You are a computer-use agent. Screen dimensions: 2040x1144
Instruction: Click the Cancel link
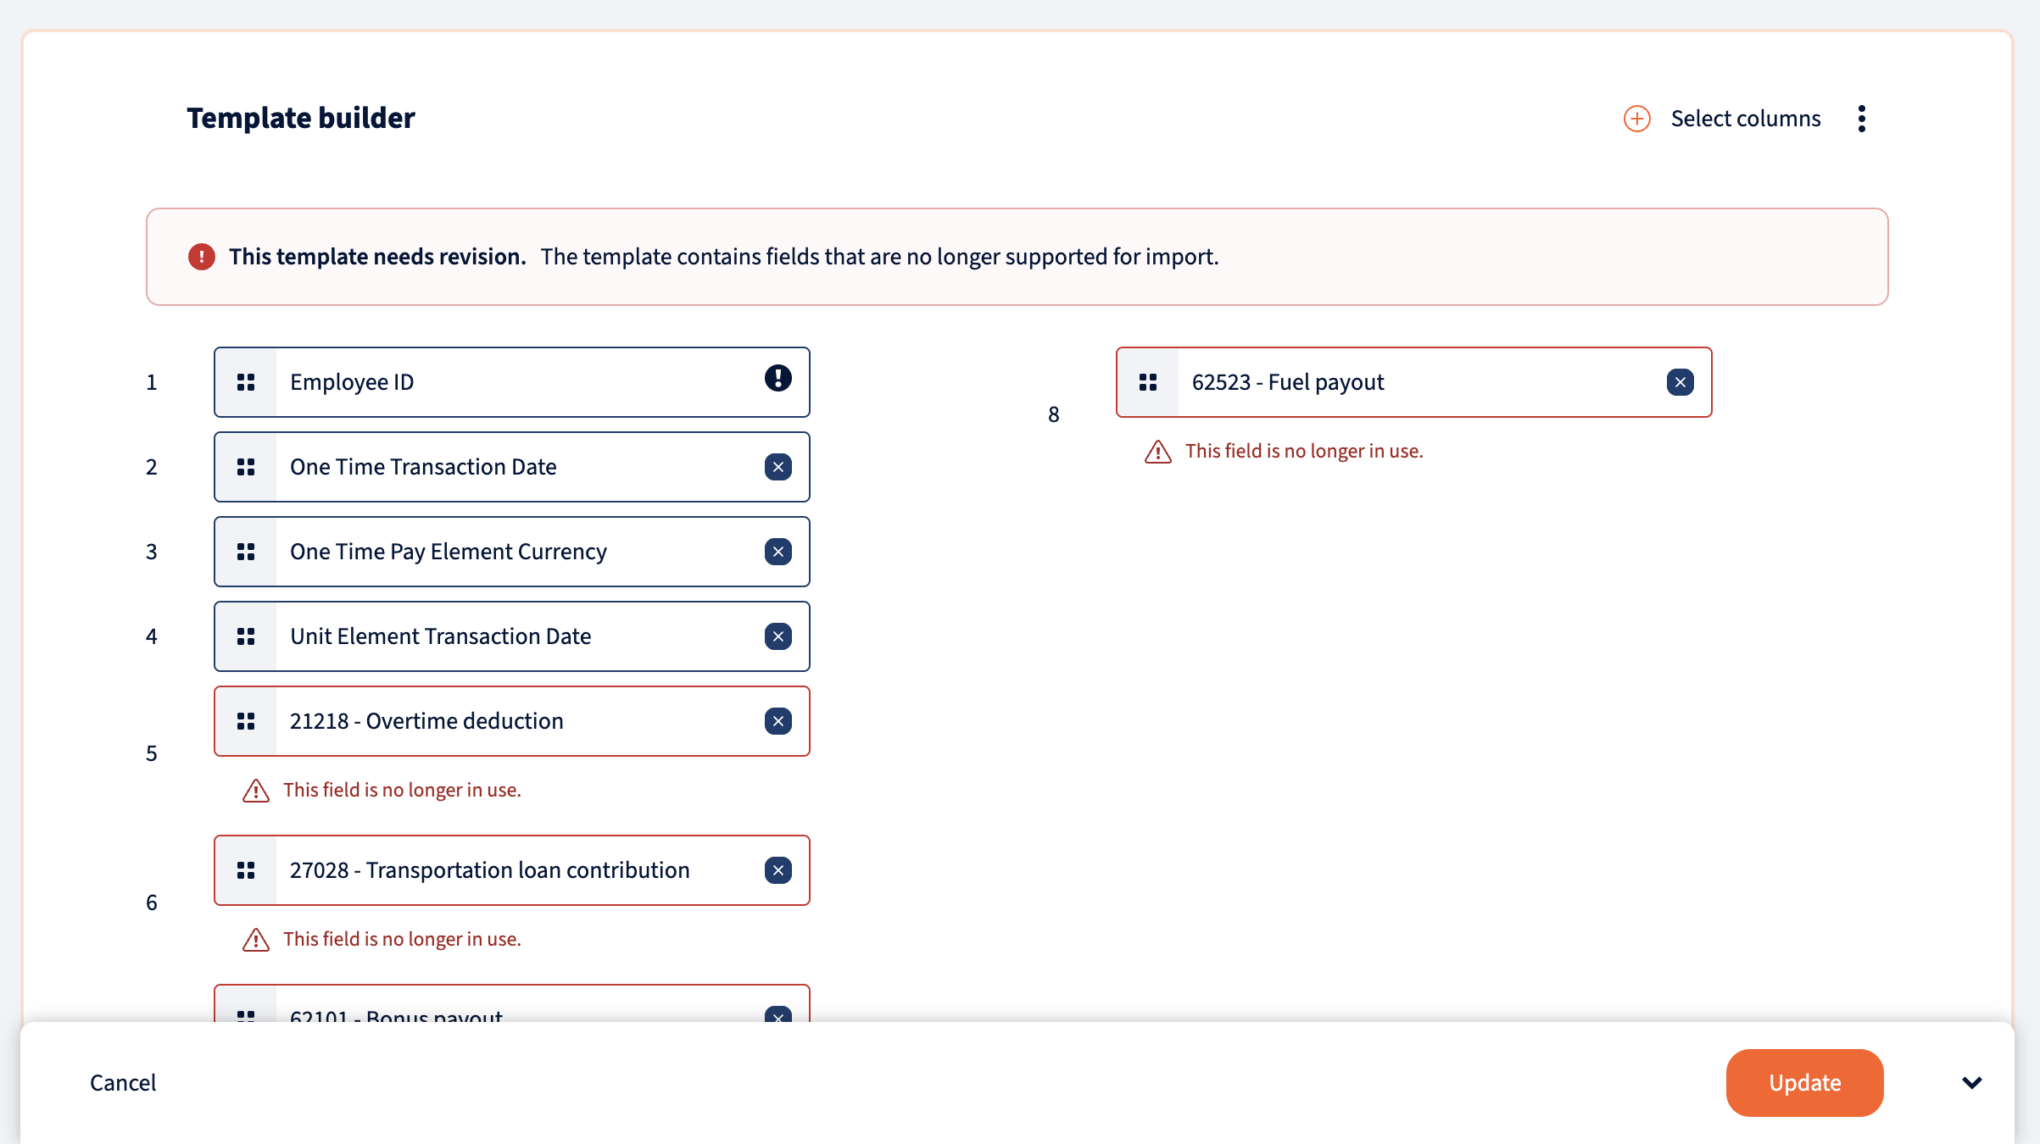pyautogui.click(x=123, y=1082)
